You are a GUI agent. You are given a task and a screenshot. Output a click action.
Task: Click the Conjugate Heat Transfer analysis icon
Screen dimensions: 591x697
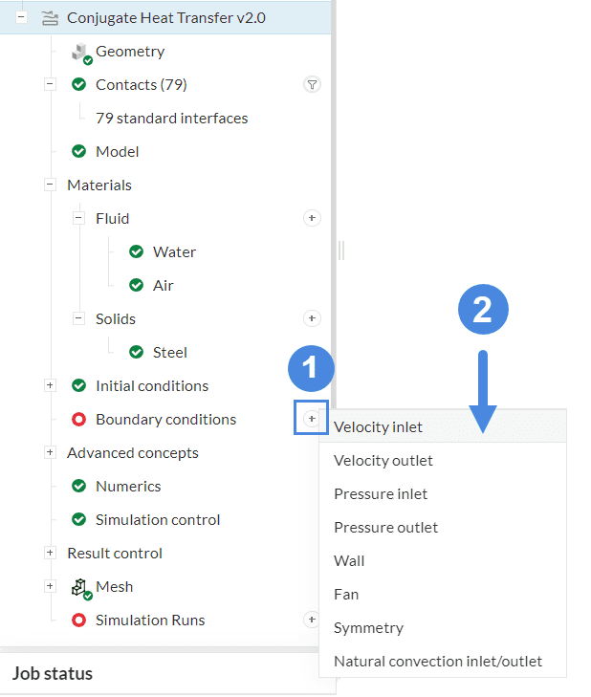coord(50,18)
